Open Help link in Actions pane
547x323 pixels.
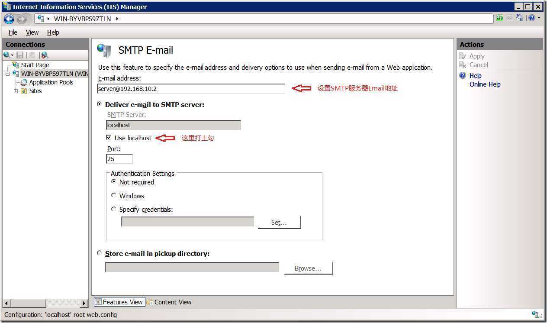[x=475, y=75]
